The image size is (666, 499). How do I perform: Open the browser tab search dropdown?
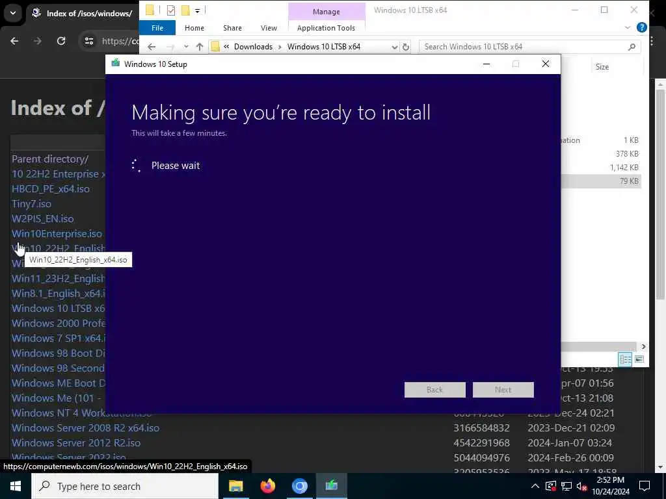13,13
